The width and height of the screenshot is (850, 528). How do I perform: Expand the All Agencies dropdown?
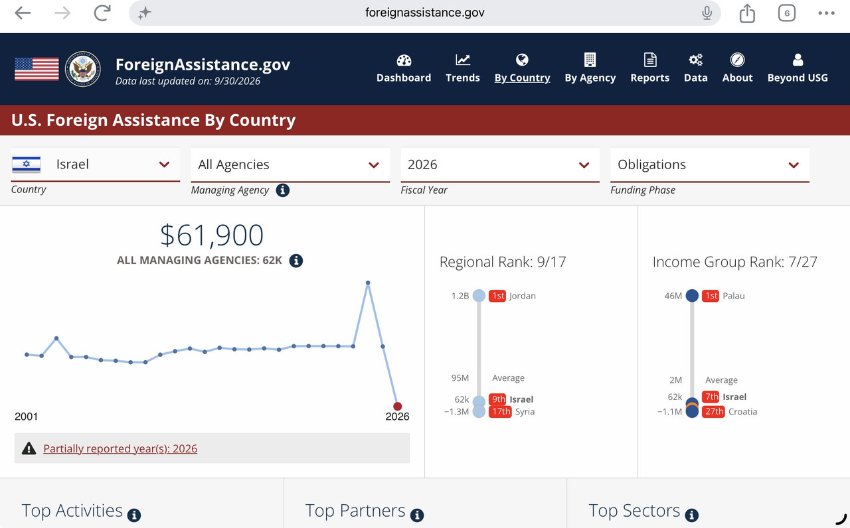tap(290, 165)
